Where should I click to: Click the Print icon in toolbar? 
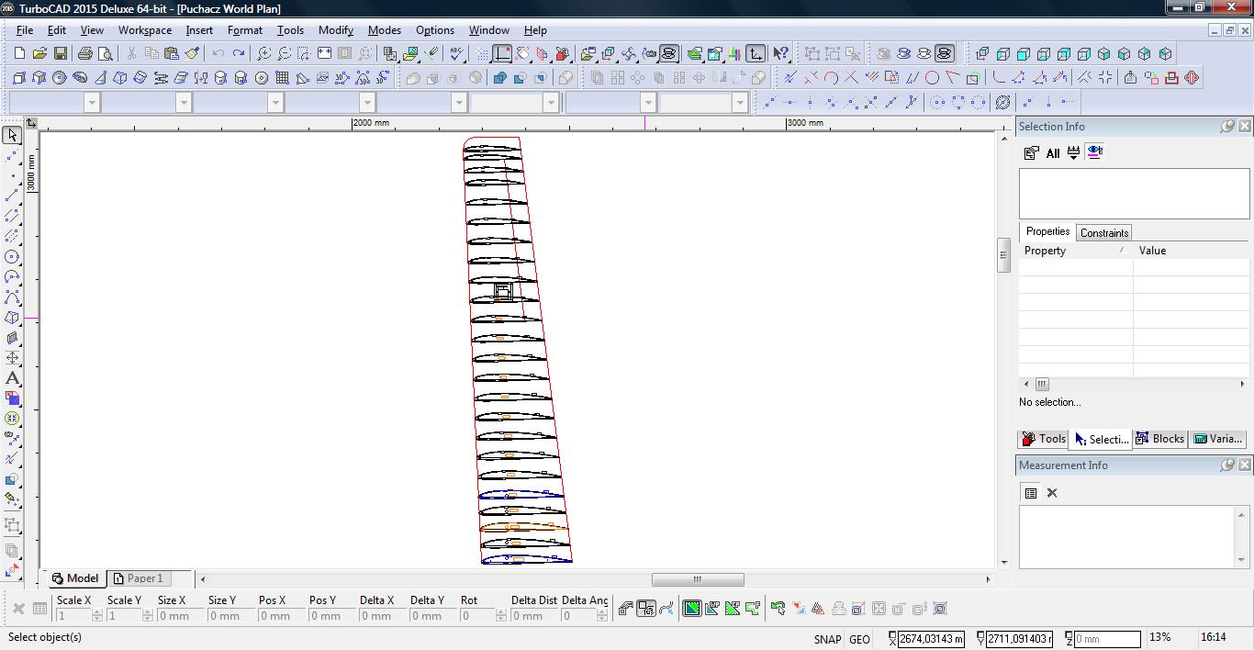[84, 54]
